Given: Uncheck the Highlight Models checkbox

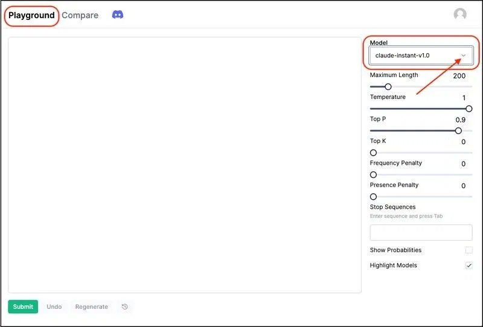Looking at the screenshot, I should [469, 265].
